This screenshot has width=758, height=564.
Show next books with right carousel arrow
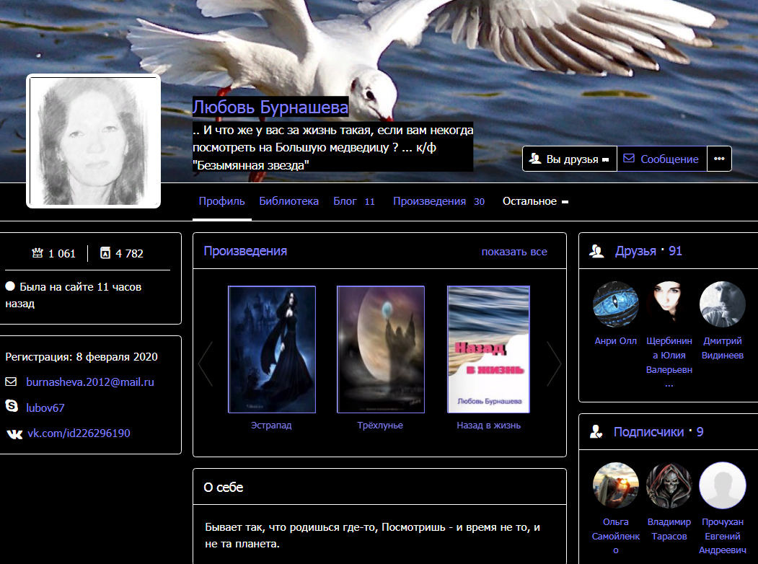(553, 363)
